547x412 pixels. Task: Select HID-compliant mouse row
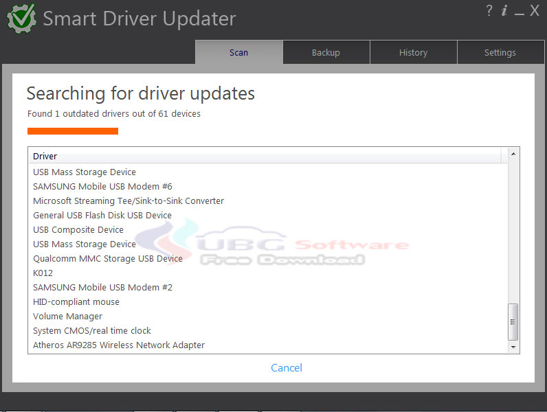(268, 302)
